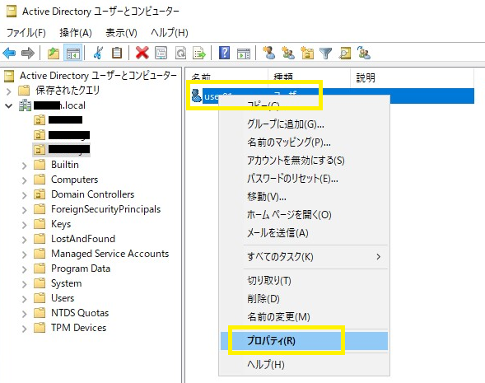Click the red X delete icon
Image resolution: width=485 pixels, height=383 pixels.
(x=142, y=53)
